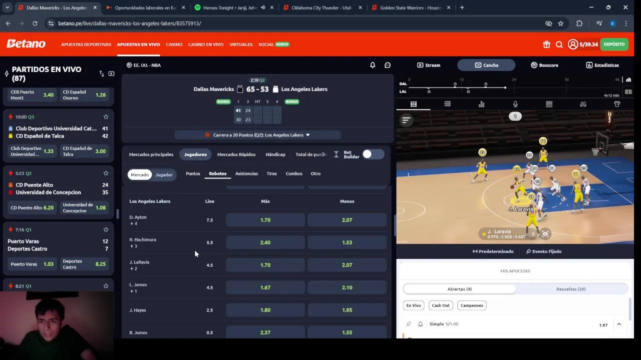This screenshot has width=641, height=360.
Task: Bookmark this page with the star icon
Action: coord(560,23)
